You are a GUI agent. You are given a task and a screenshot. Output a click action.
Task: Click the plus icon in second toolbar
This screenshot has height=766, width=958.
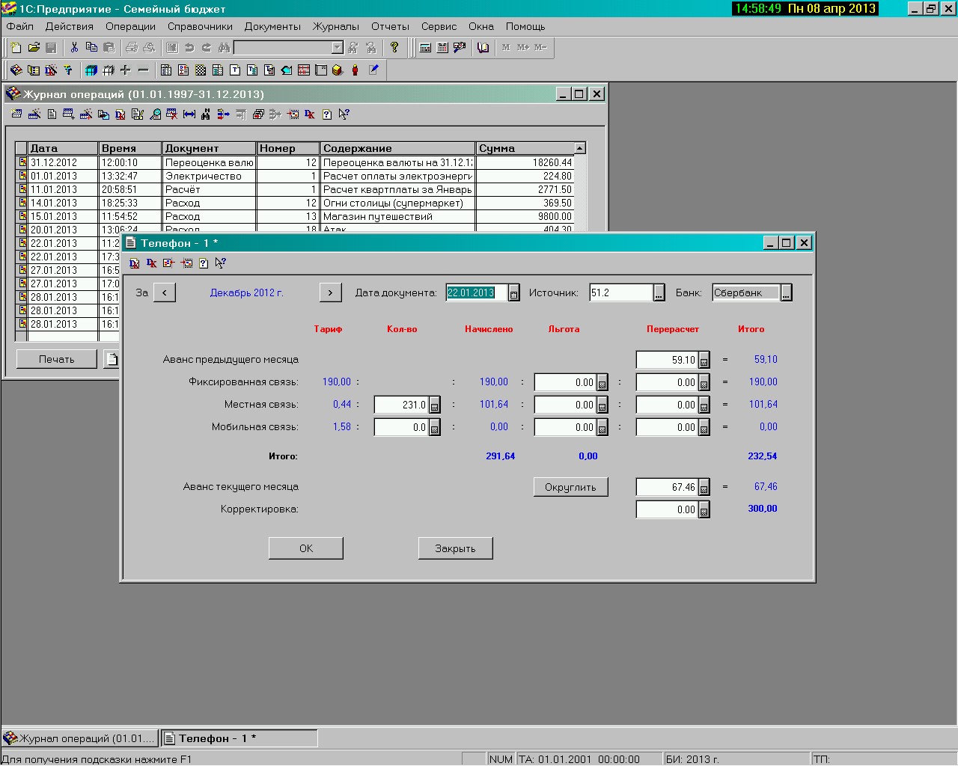(125, 70)
